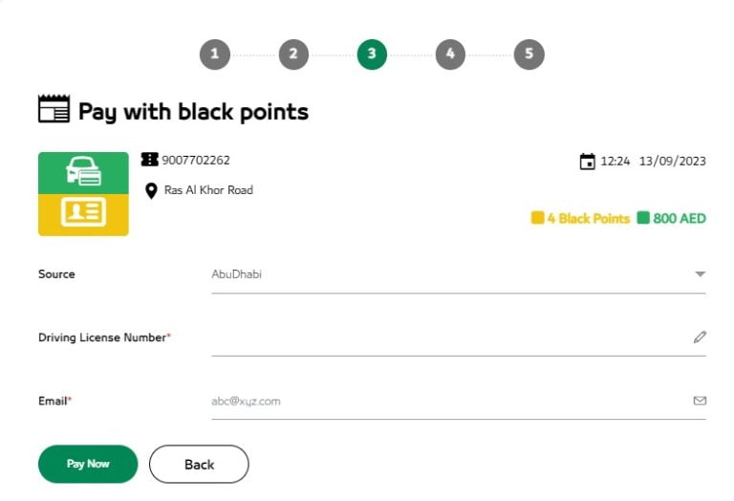Go to step 4 in the progress bar
This screenshot has width=734, height=501.
(450, 54)
